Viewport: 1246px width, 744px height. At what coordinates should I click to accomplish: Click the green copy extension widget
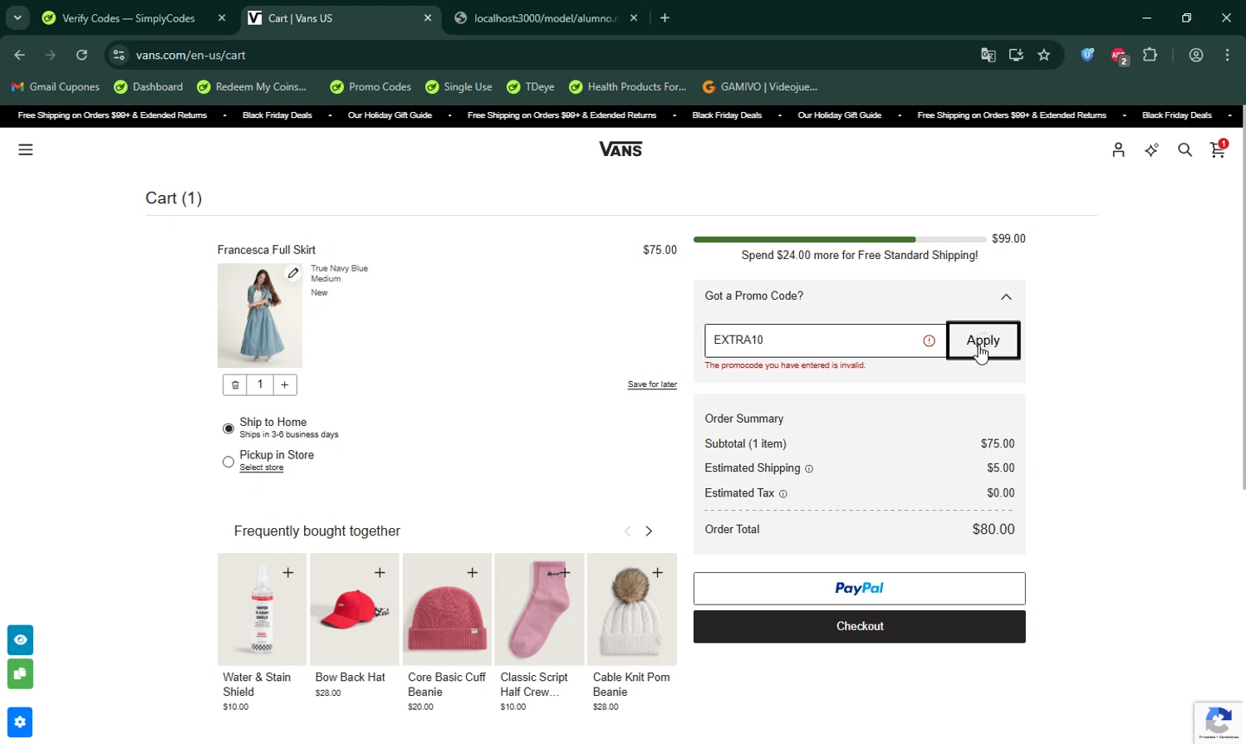coord(20,673)
